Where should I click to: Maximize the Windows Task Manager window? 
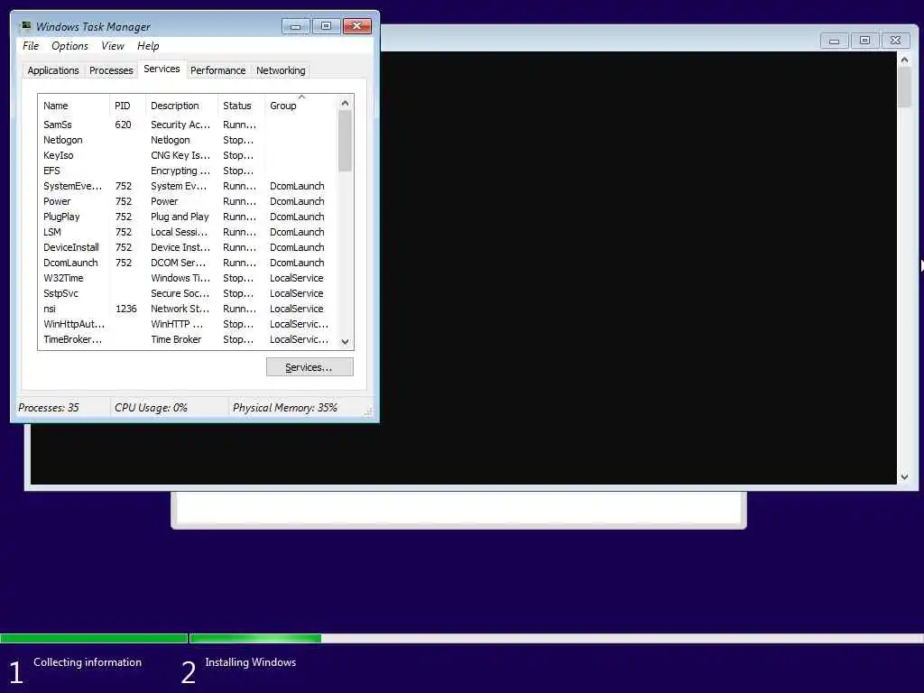[x=326, y=26]
